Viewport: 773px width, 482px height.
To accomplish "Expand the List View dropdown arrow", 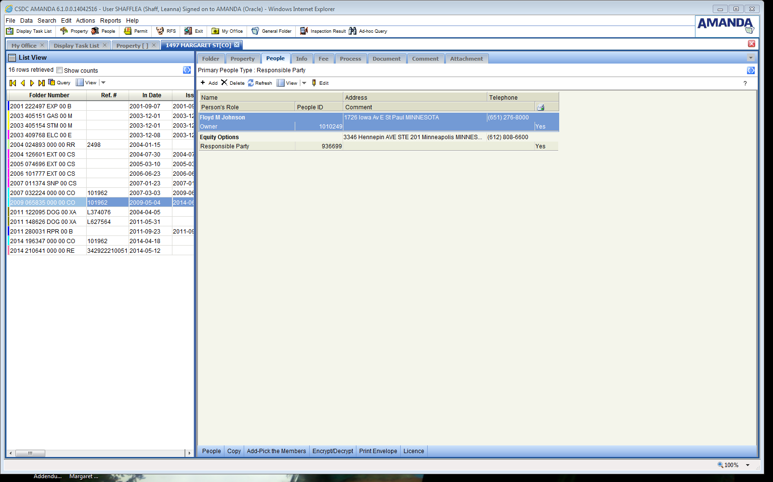I will click(103, 83).
